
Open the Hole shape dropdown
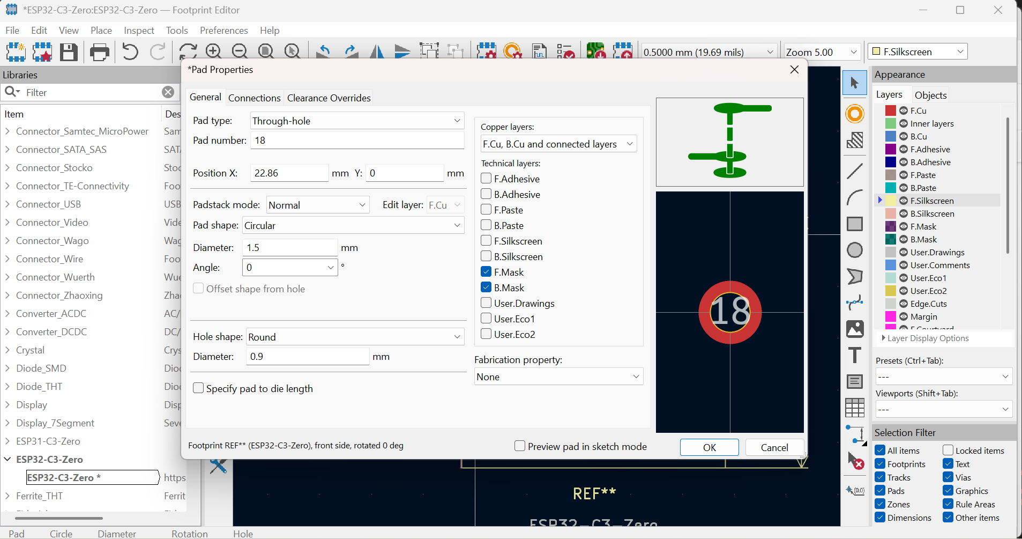click(x=355, y=337)
